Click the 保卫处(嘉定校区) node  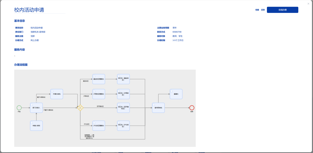pyautogui.click(x=123, y=79)
